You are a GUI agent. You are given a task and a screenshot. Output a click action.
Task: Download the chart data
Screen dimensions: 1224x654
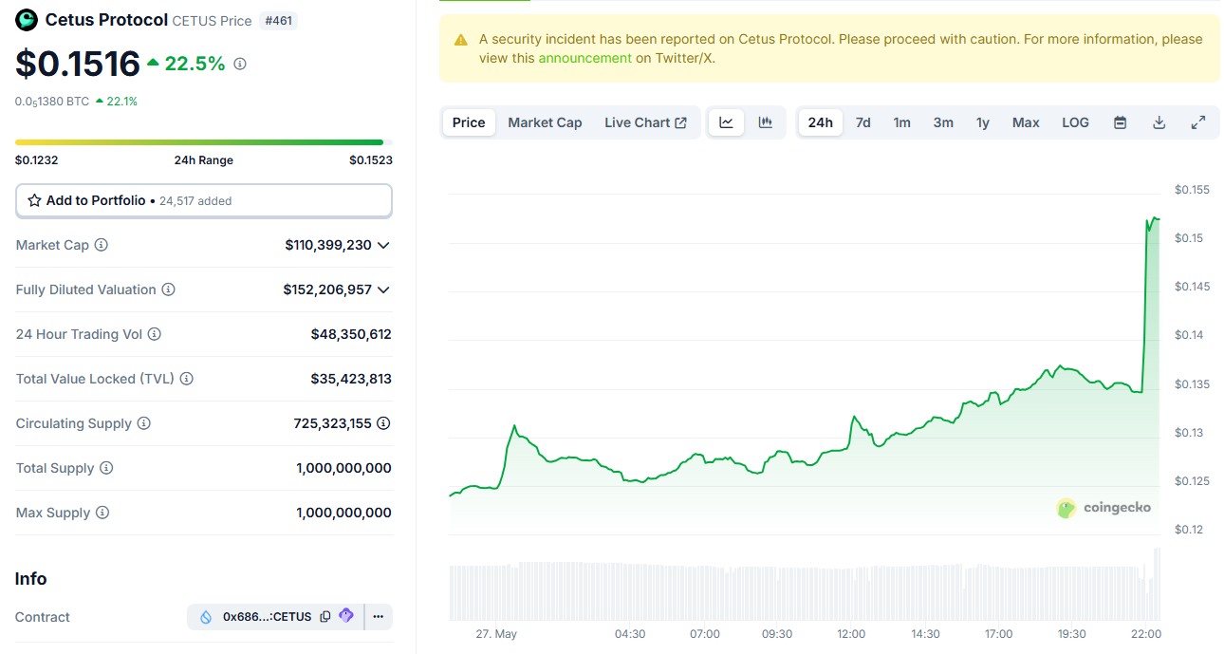coord(1159,122)
